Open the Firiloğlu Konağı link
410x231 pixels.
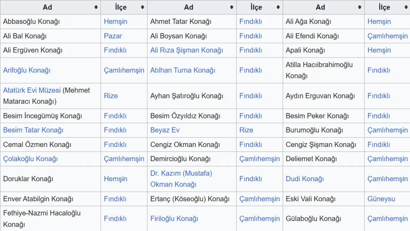point(174,219)
